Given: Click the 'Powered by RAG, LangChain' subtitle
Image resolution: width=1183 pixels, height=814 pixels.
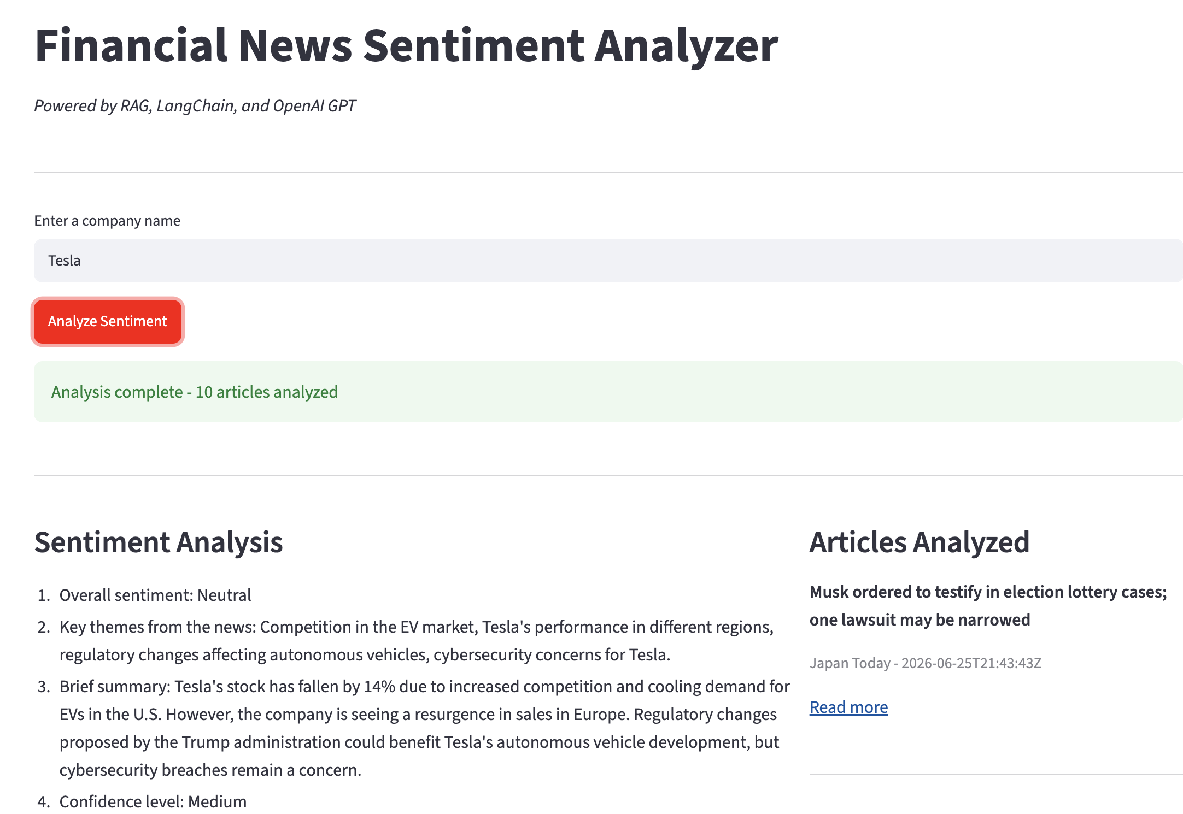Looking at the screenshot, I should tap(195, 105).
